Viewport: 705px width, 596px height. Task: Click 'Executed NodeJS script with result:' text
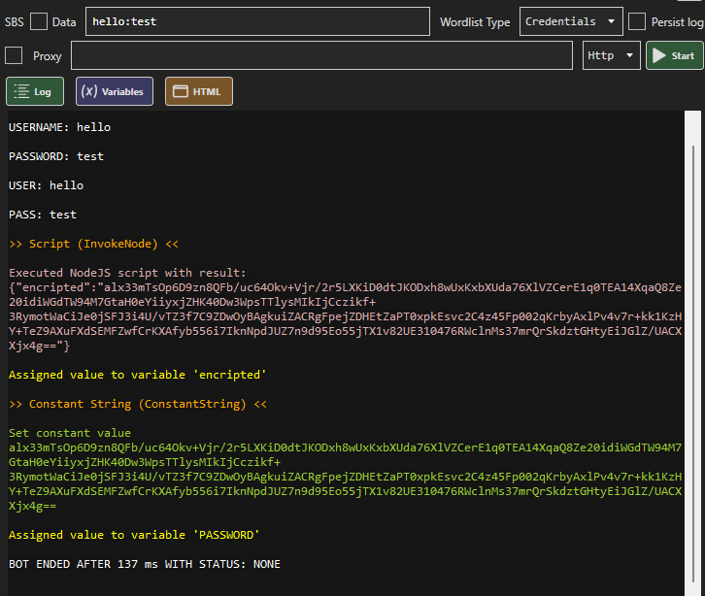click(127, 273)
